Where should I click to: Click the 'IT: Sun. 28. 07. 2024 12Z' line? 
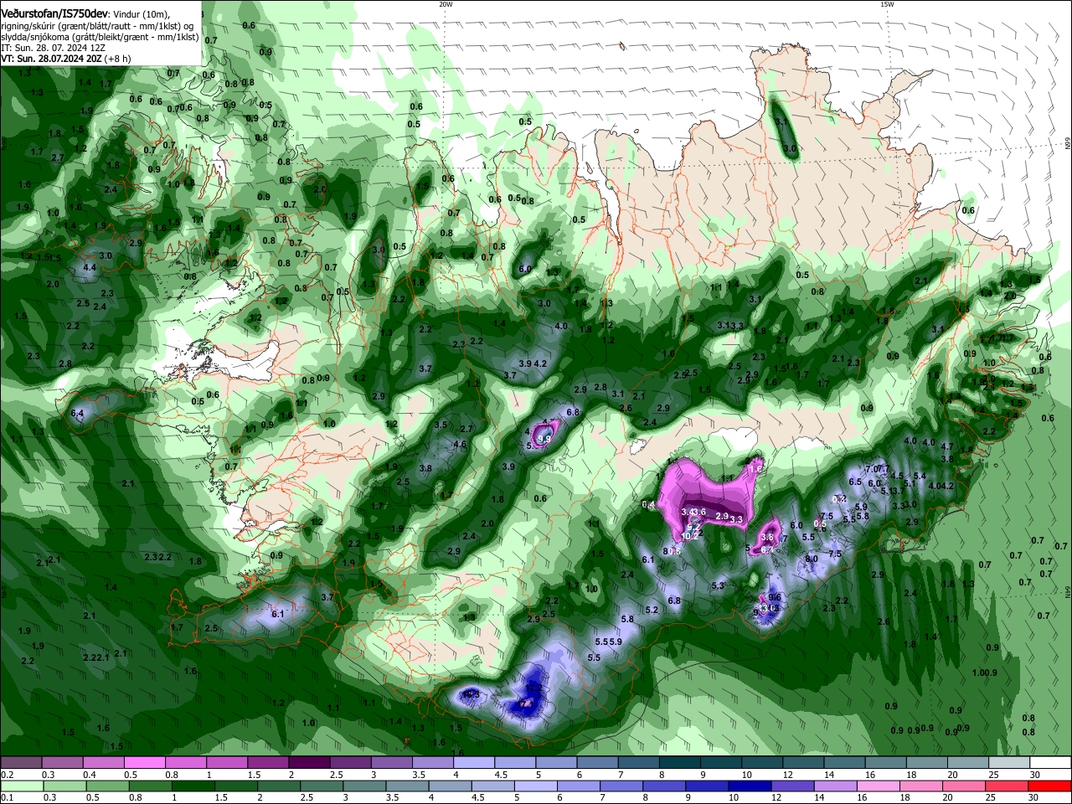tap(53, 48)
